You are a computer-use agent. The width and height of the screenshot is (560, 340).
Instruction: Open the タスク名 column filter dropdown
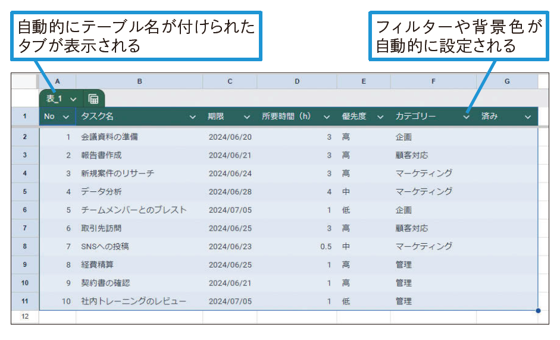pyautogui.click(x=192, y=117)
